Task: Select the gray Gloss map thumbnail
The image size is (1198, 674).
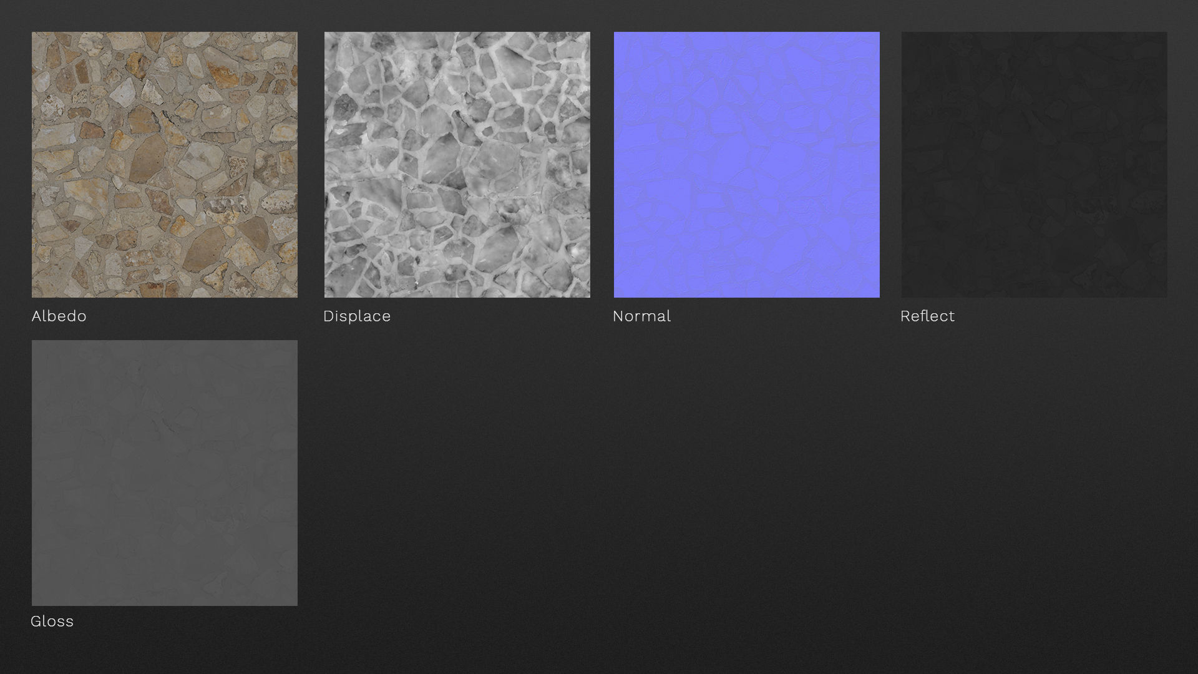Action: pyautogui.click(x=165, y=473)
